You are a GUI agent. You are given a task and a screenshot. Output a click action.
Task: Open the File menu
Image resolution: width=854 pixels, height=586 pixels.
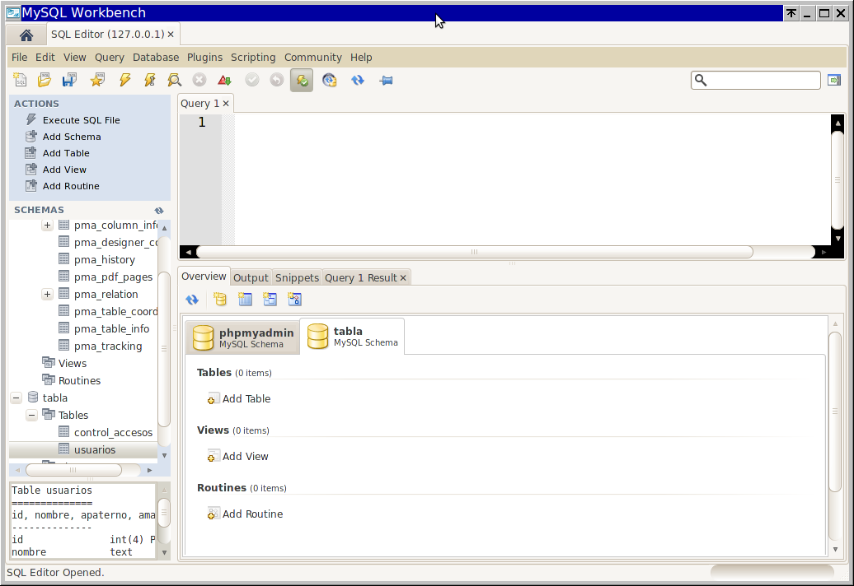tap(19, 57)
